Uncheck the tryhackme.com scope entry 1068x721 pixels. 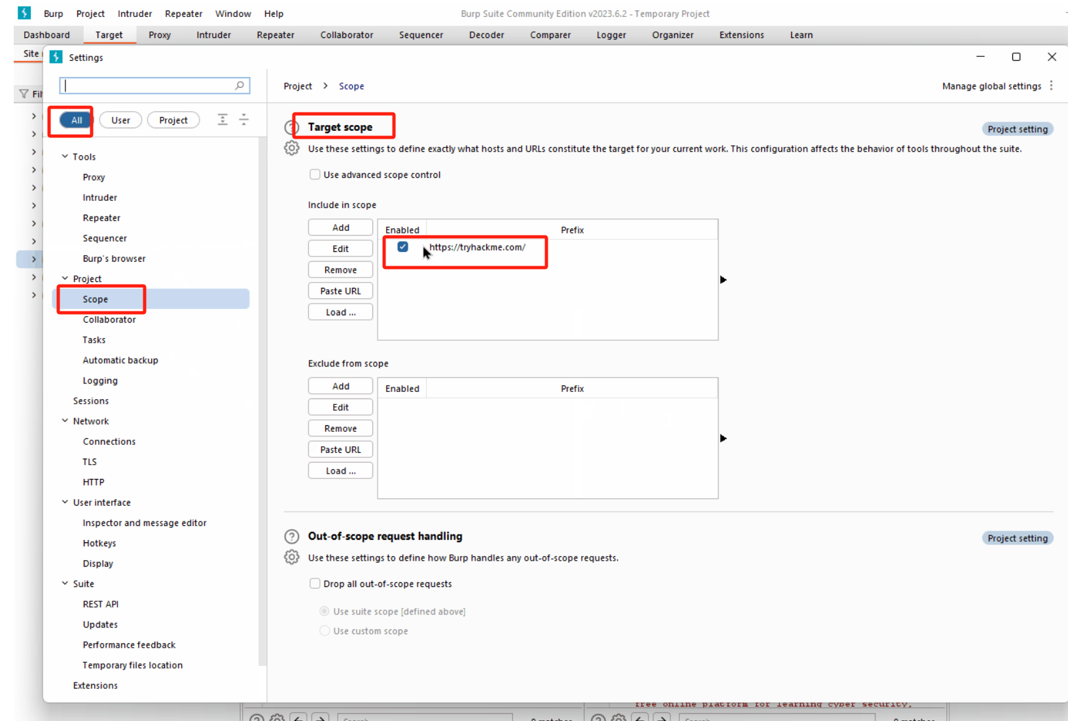402,247
